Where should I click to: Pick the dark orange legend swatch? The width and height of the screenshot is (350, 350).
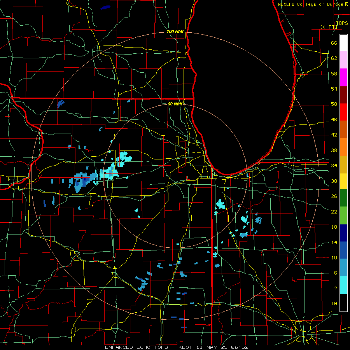343,129
